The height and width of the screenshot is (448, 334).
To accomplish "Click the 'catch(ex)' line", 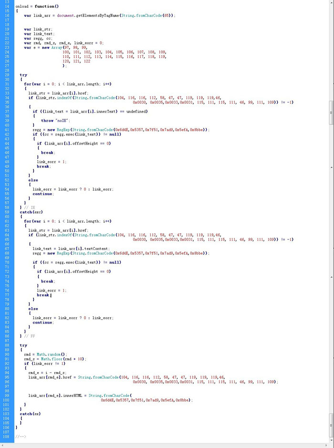I will (30, 414).
